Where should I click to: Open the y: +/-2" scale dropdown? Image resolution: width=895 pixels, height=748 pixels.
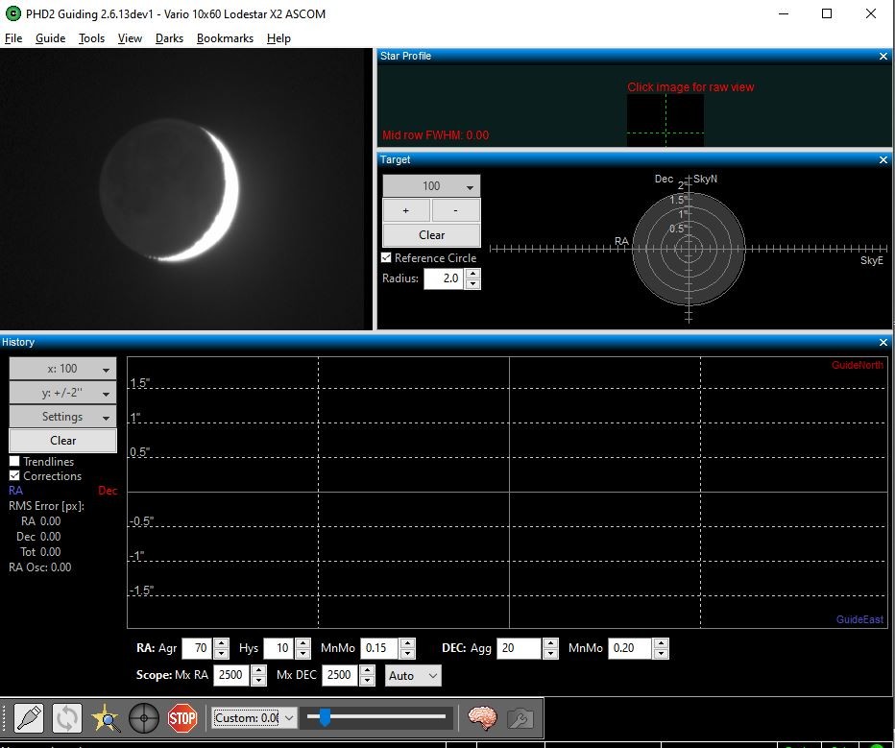click(62, 393)
